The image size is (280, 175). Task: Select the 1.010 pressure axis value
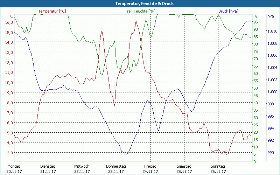coord(272,31)
